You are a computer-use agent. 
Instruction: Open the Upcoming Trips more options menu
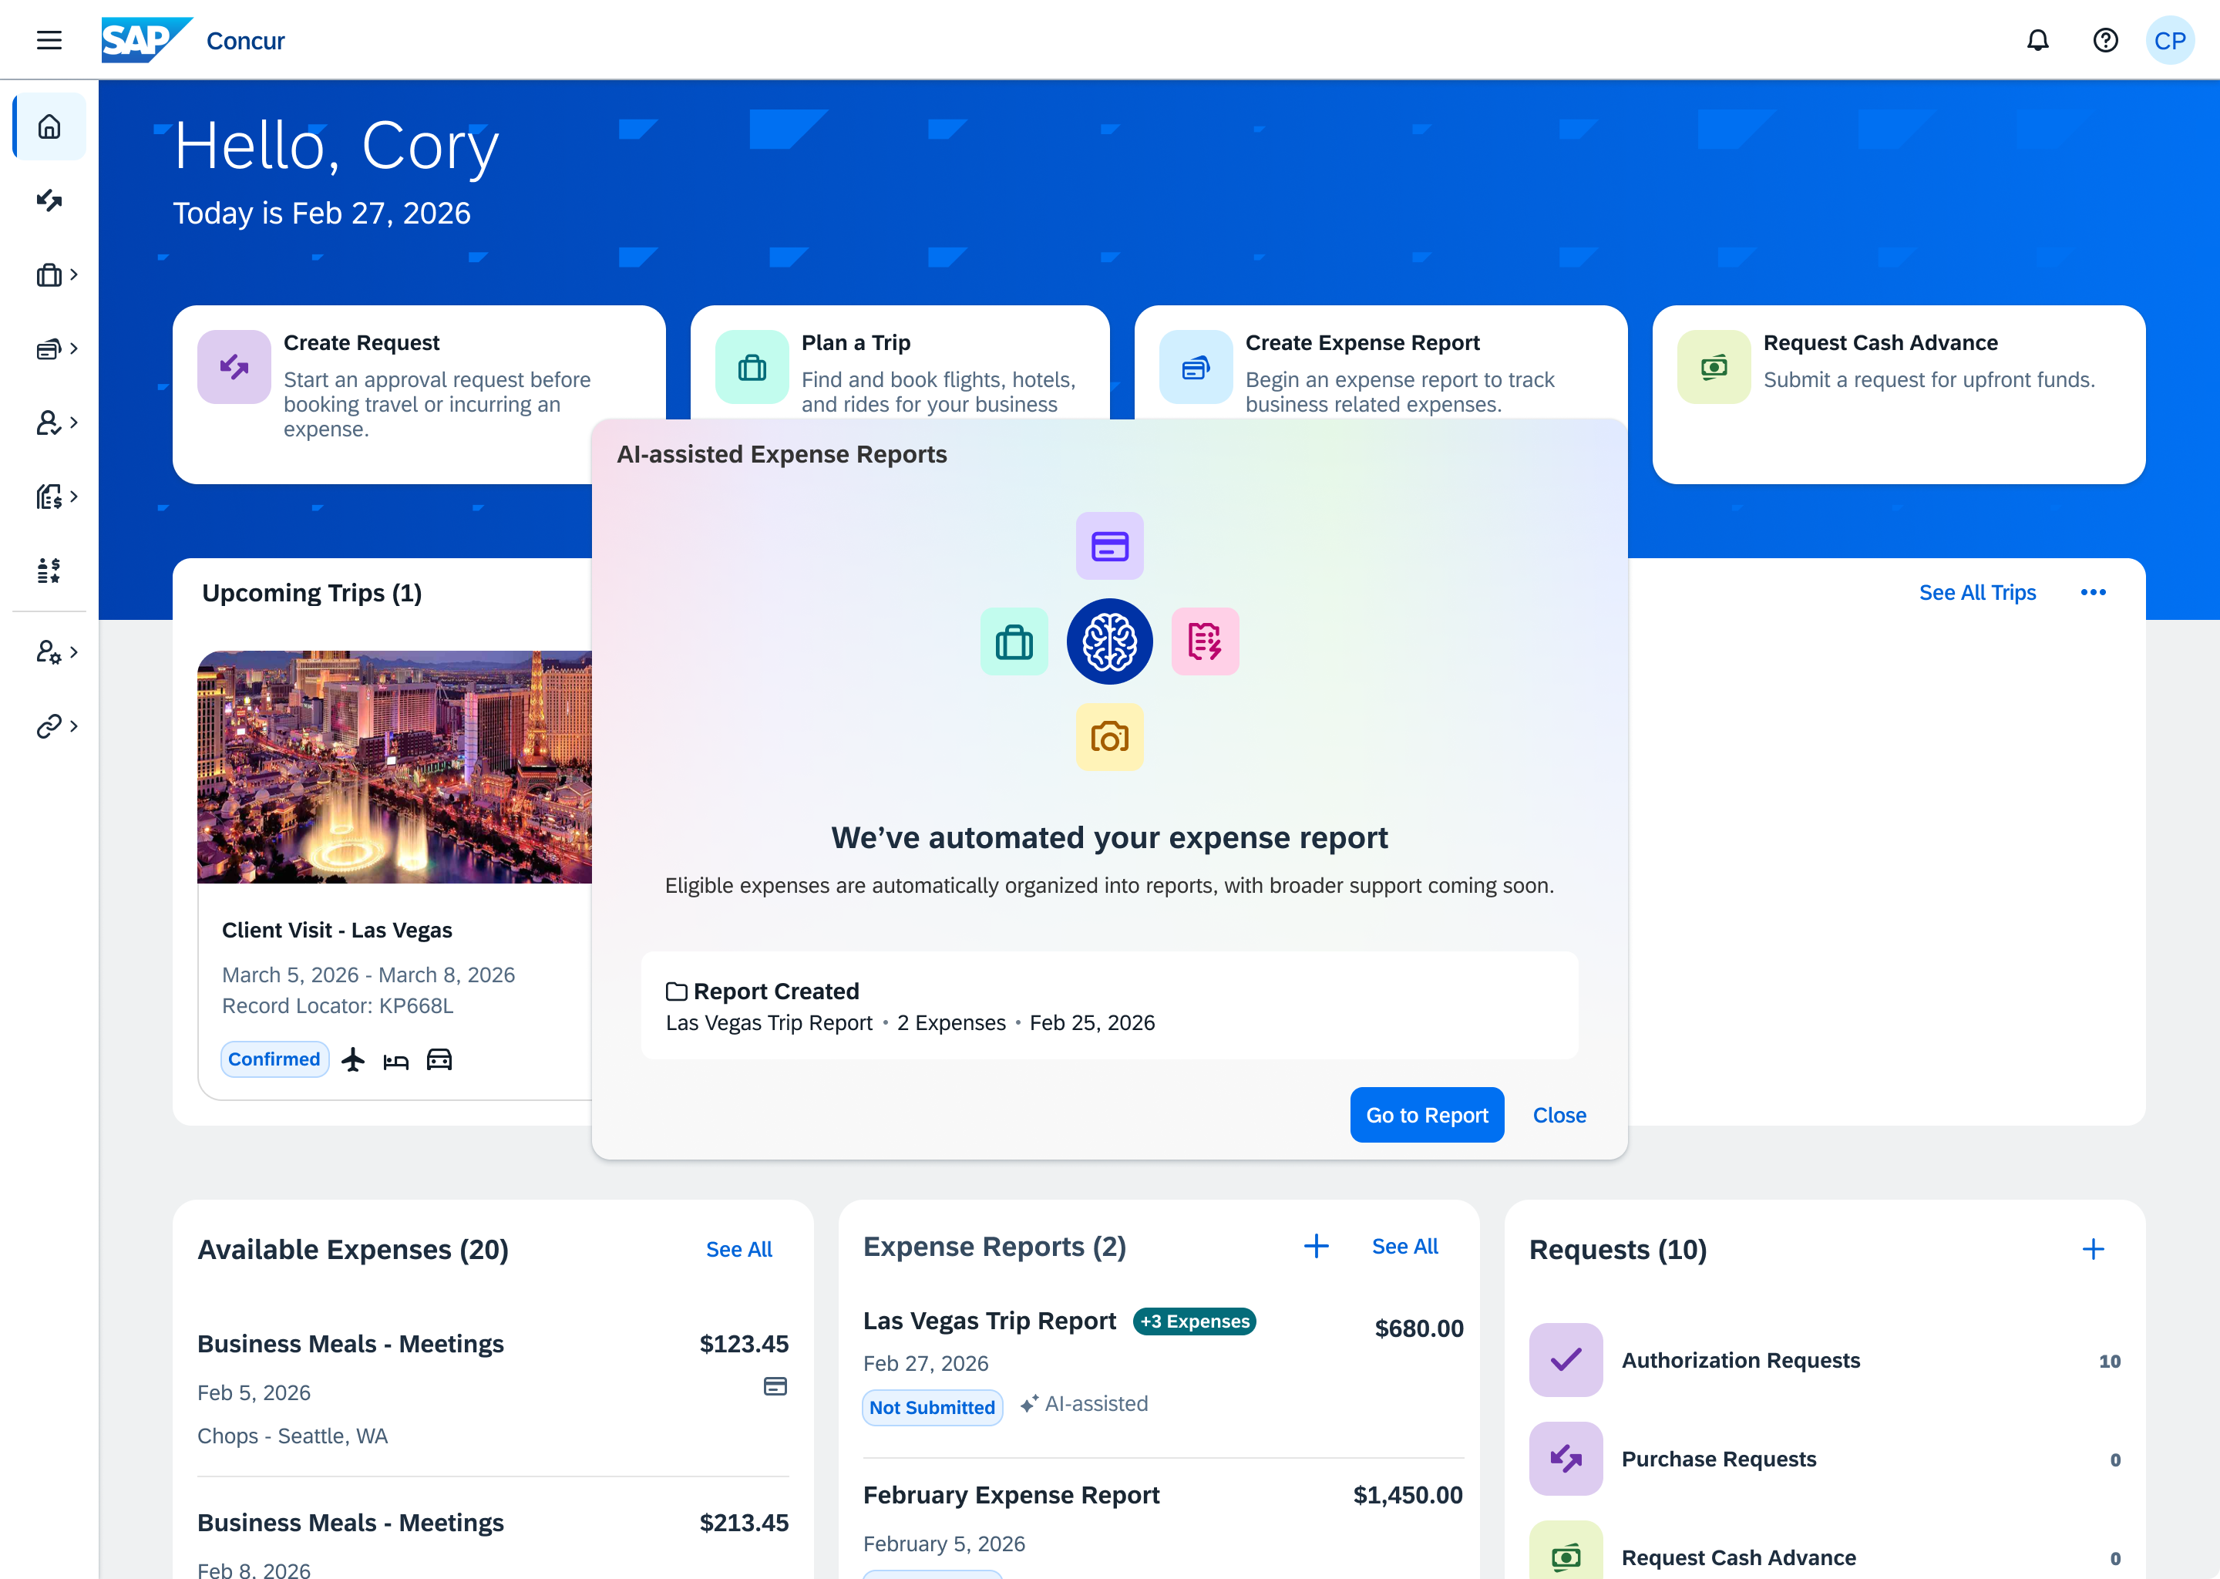point(2093,592)
